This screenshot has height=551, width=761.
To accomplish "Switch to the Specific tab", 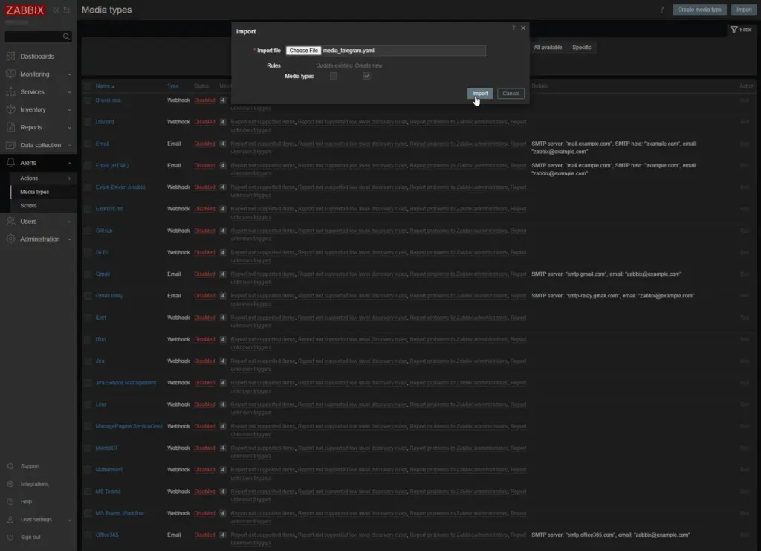I will (581, 47).
